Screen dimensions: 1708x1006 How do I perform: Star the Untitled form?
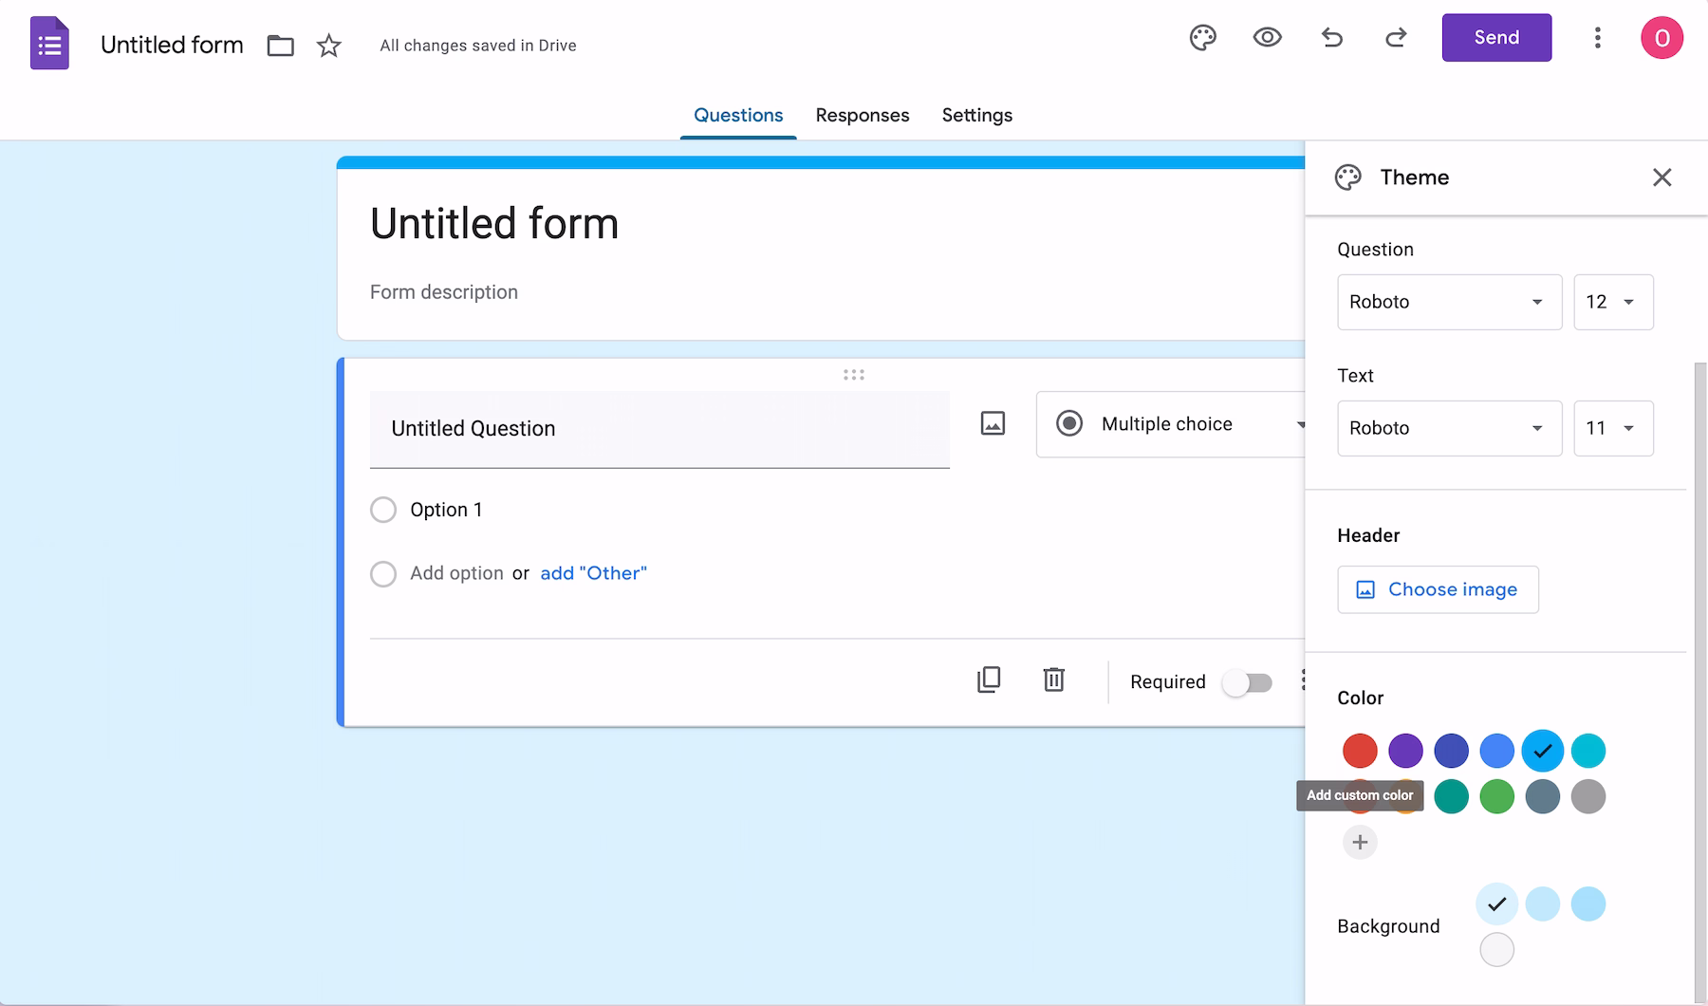(x=328, y=45)
